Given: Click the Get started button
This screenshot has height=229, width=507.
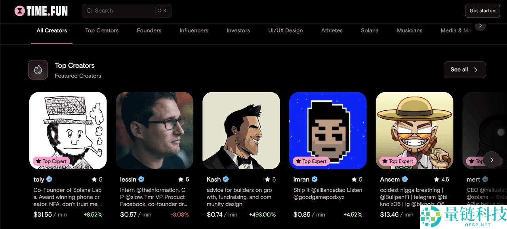Looking at the screenshot, I should coord(482,11).
